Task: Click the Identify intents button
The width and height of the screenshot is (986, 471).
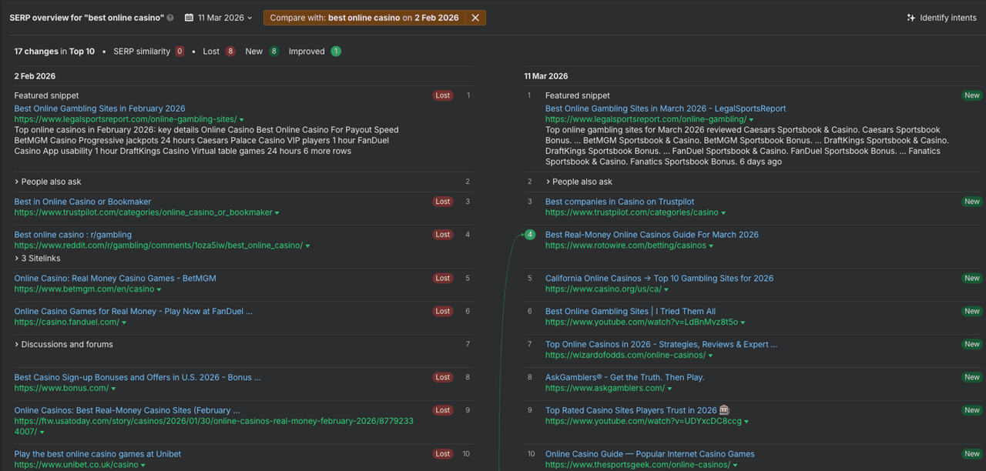Action: (941, 17)
